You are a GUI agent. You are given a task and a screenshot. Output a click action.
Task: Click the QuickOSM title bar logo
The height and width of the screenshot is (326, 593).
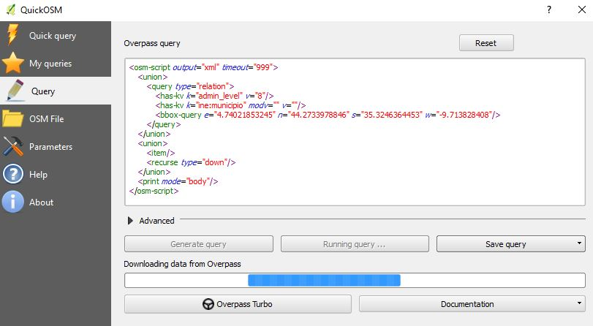tap(11, 10)
